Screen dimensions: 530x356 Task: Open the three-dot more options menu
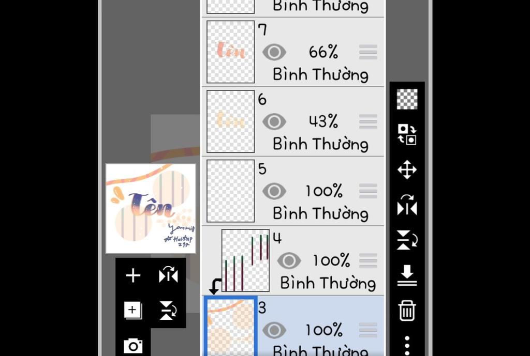(407, 345)
